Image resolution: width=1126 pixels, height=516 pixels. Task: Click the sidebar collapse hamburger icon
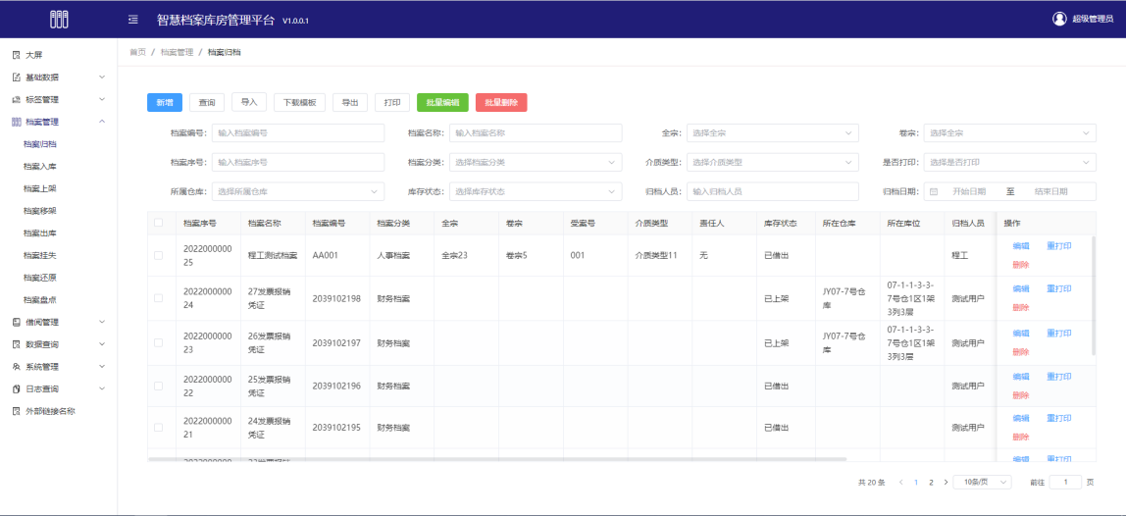pyautogui.click(x=133, y=20)
